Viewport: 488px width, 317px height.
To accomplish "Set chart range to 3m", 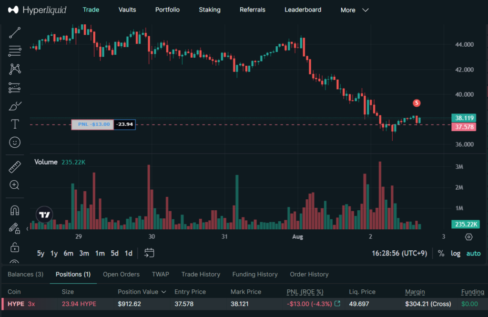I will click(x=84, y=254).
